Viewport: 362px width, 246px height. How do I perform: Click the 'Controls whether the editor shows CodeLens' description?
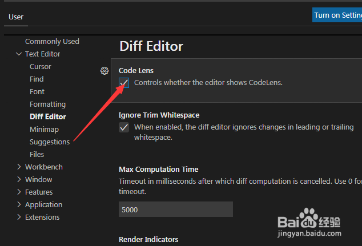[x=208, y=83]
